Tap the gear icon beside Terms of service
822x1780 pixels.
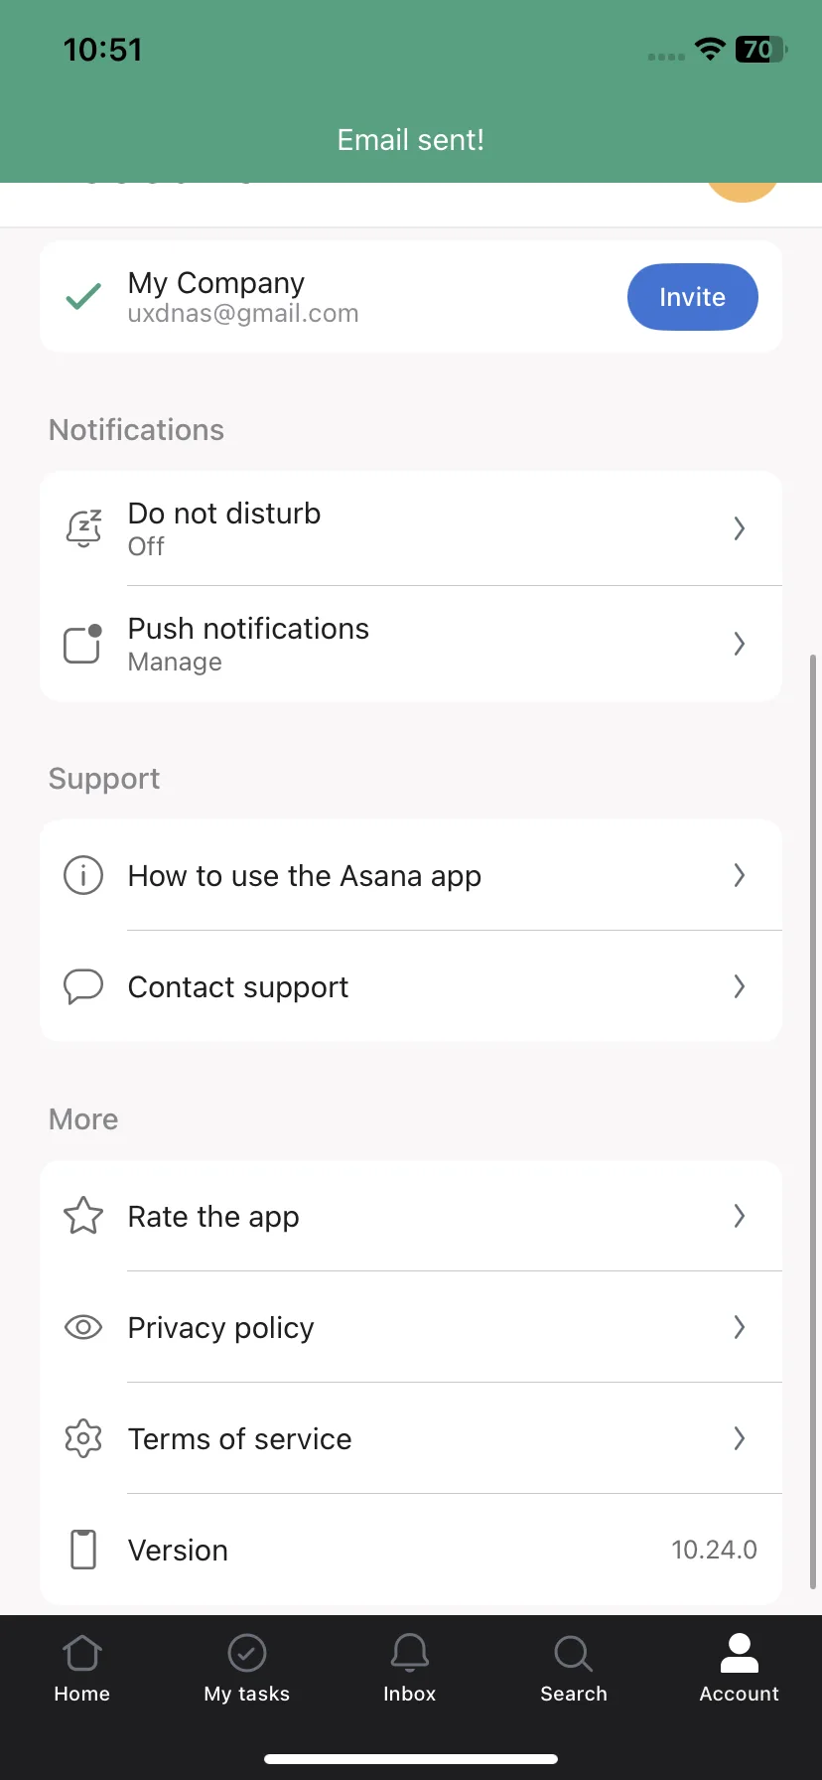(x=83, y=1438)
